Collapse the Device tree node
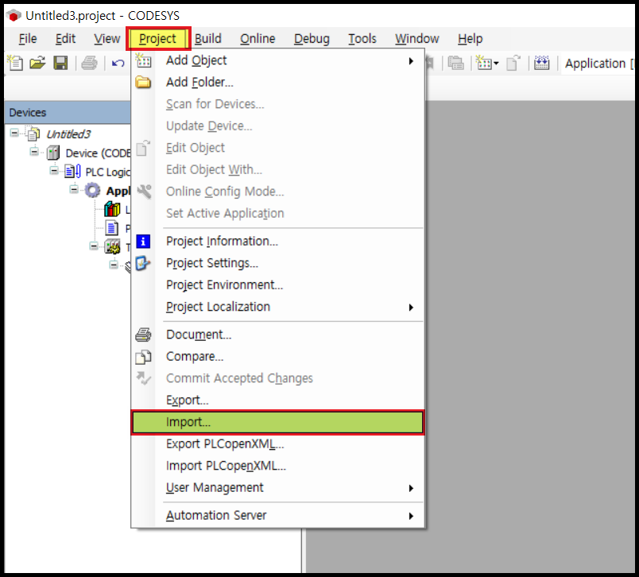Image resolution: width=639 pixels, height=577 pixels. (x=34, y=152)
